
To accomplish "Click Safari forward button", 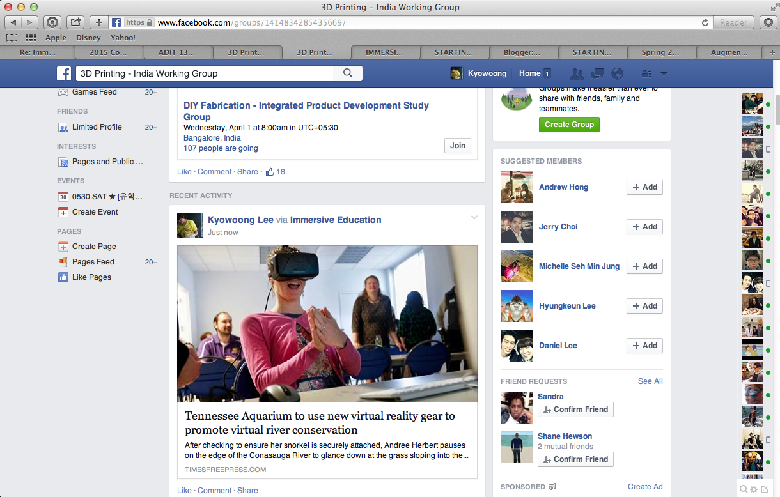I will click(31, 22).
